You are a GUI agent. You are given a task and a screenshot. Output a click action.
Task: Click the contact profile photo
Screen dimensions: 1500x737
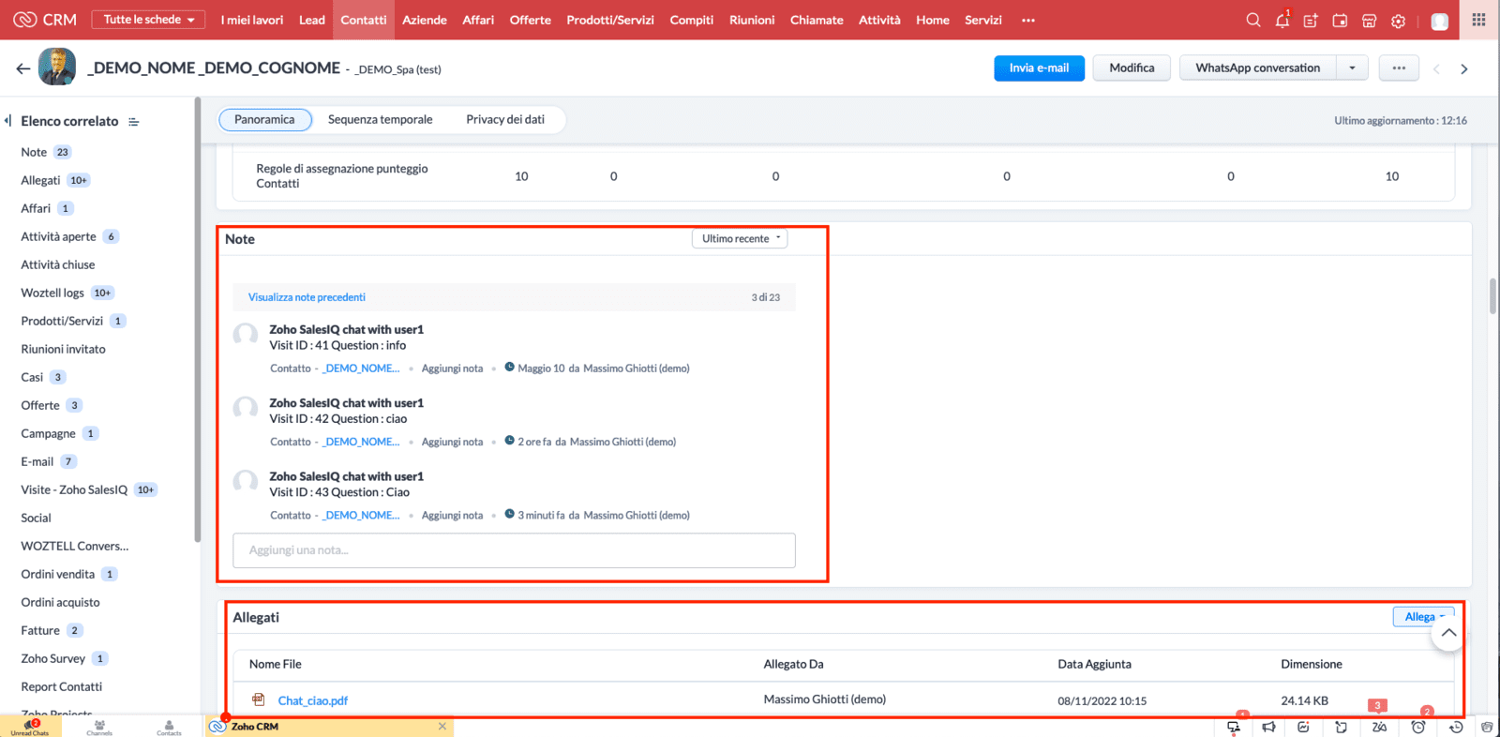[x=57, y=68]
